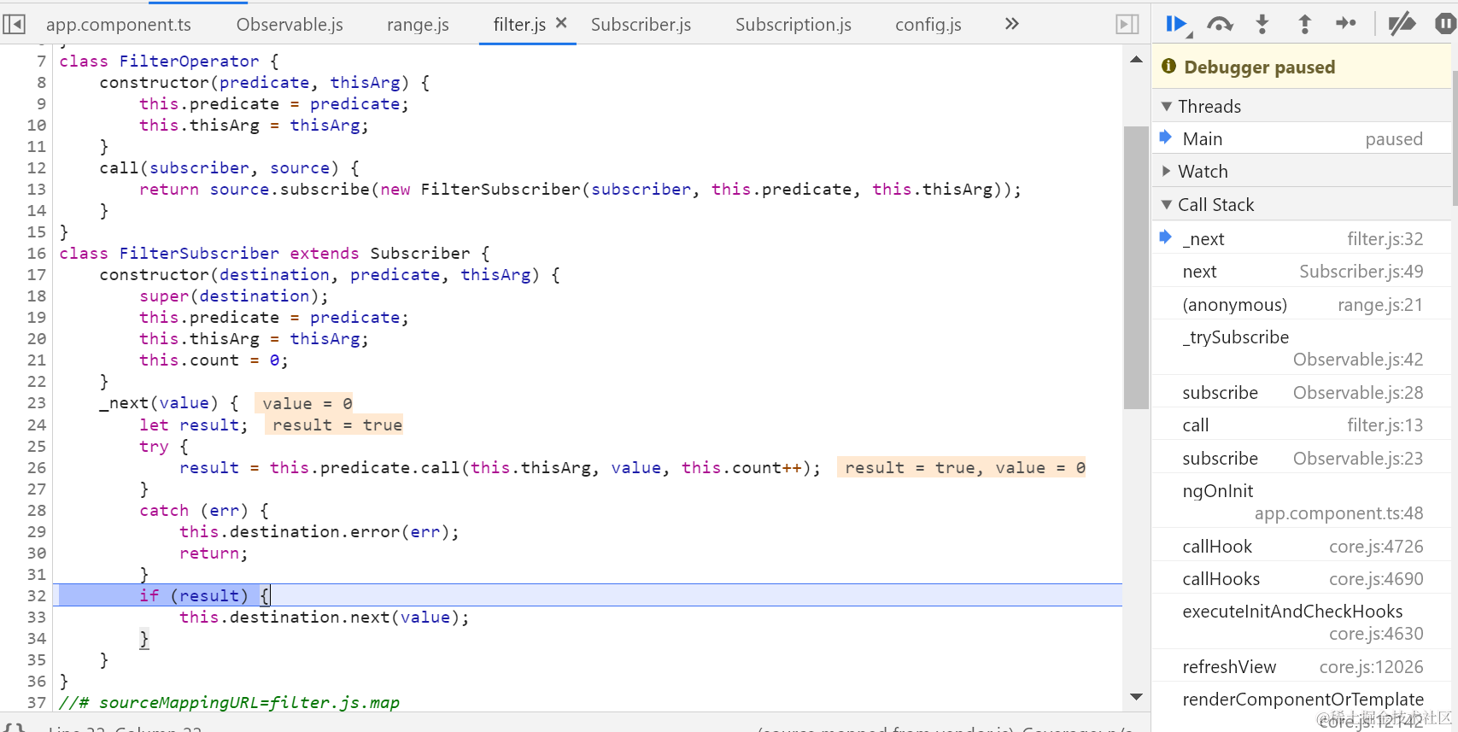Screen dimensions: 1458x732
Task: Click the scroll-up arrow of code editor
Action: click(x=1136, y=59)
